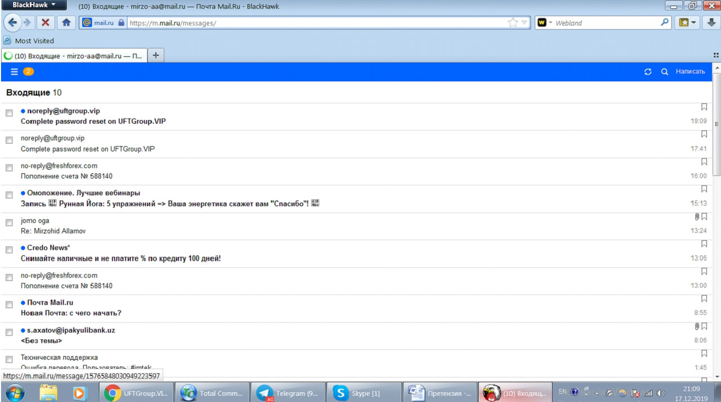
Task: Switch to Total Commander taskbar window
Action: [211, 392]
